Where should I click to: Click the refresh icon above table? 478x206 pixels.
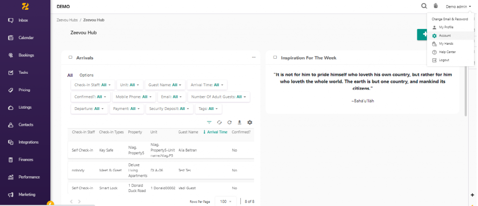coord(229,122)
